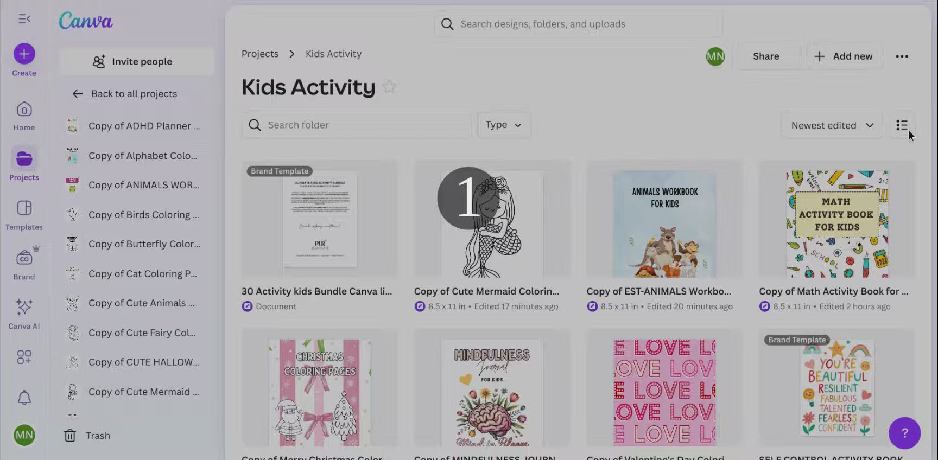Switch to list view icon
This screenshot has height=460, width=938.
click(902, 125)
